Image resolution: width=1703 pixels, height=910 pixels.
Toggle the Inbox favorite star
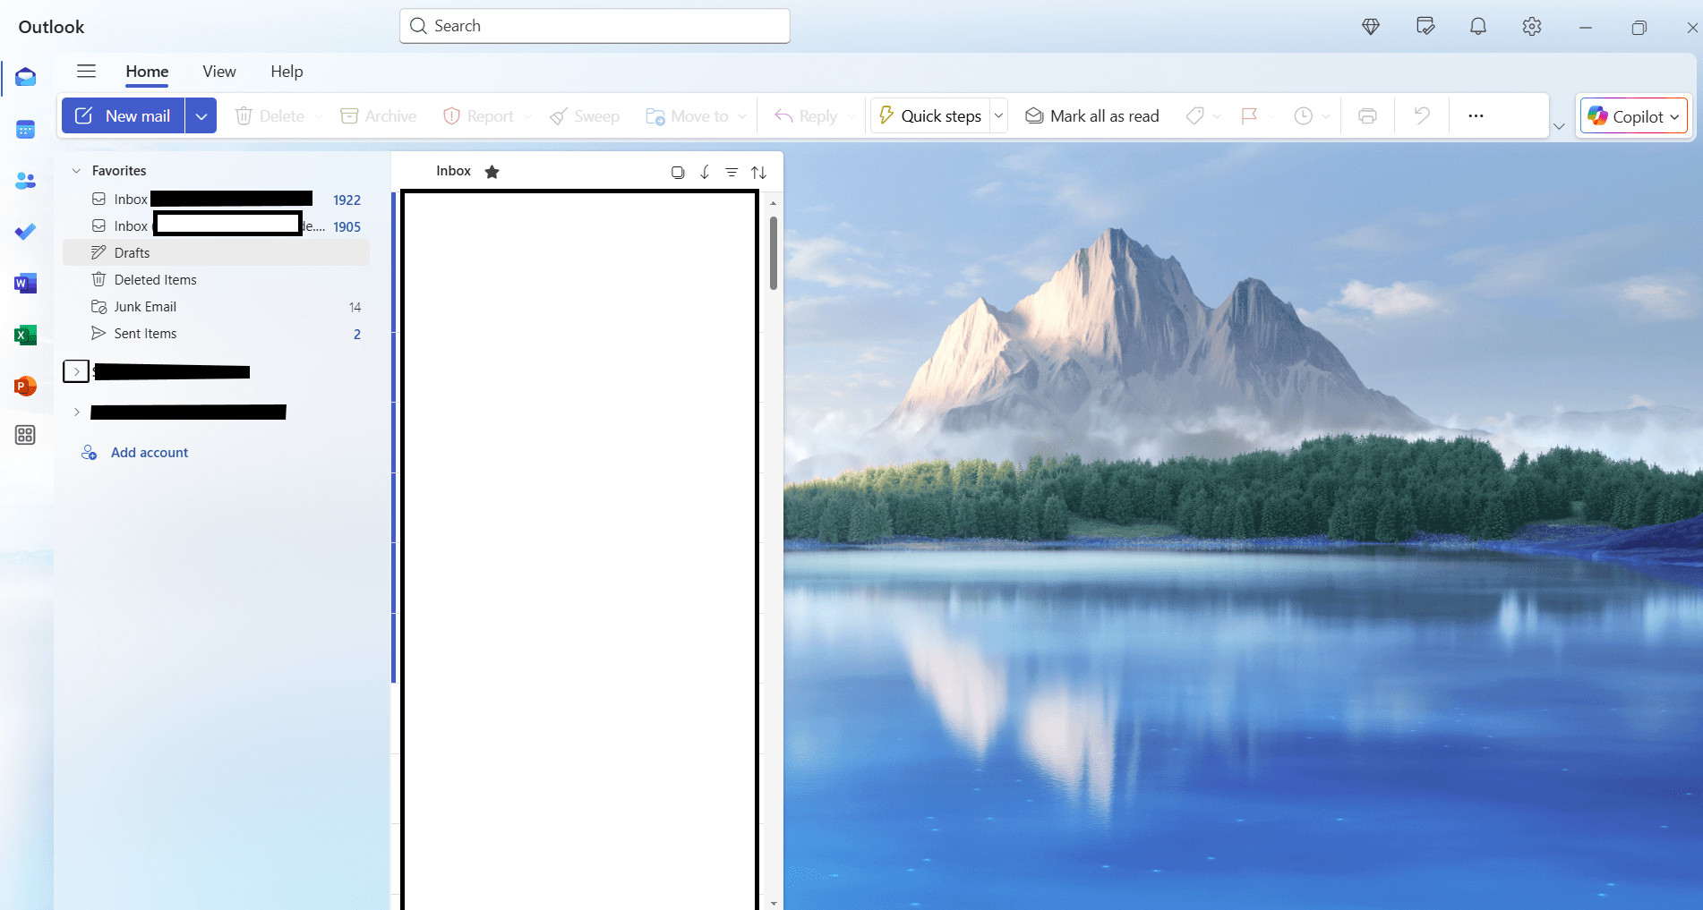(492, 172)
